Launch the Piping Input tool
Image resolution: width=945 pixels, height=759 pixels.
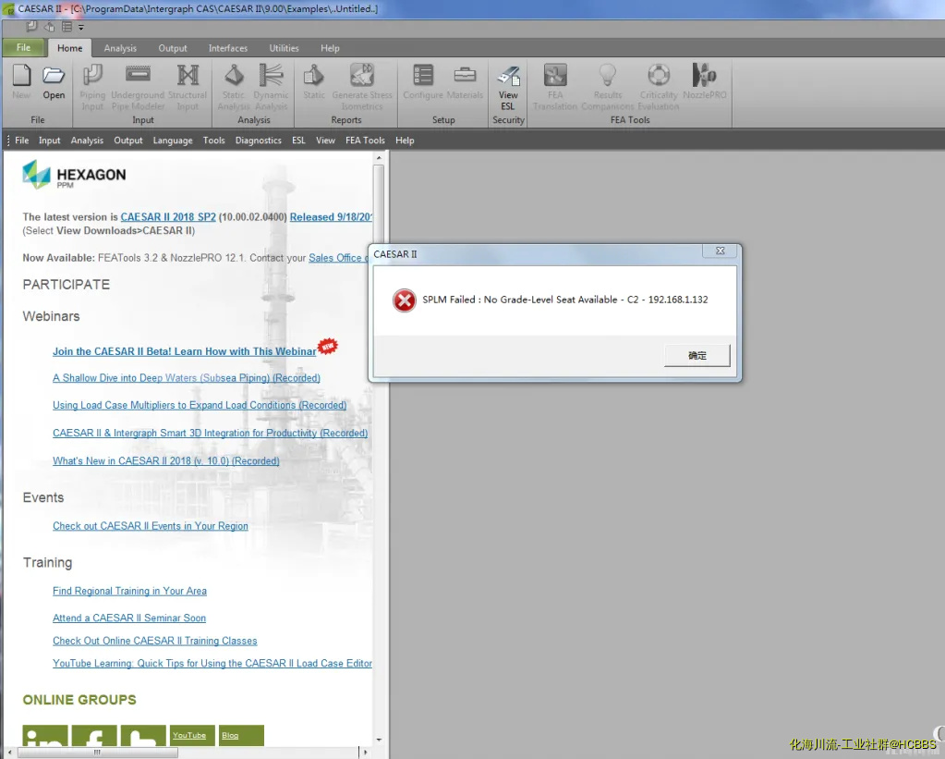[x=92, y=88]
